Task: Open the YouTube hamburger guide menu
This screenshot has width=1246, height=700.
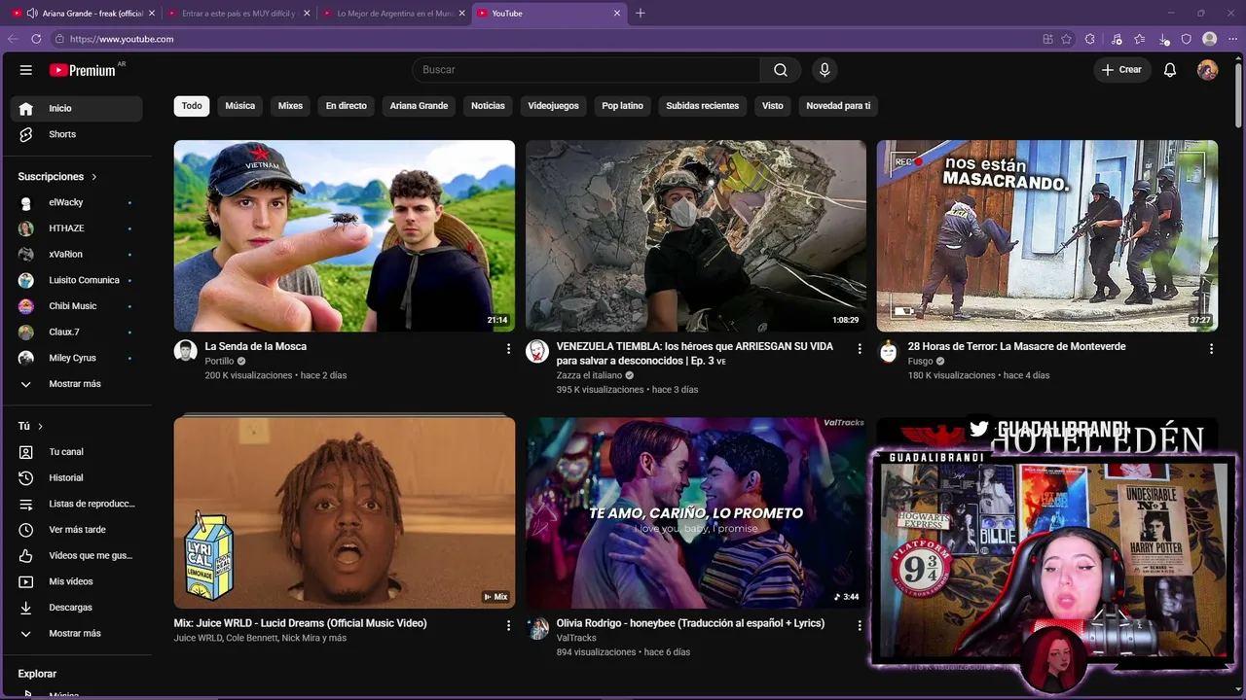Action: pos(26,70)
